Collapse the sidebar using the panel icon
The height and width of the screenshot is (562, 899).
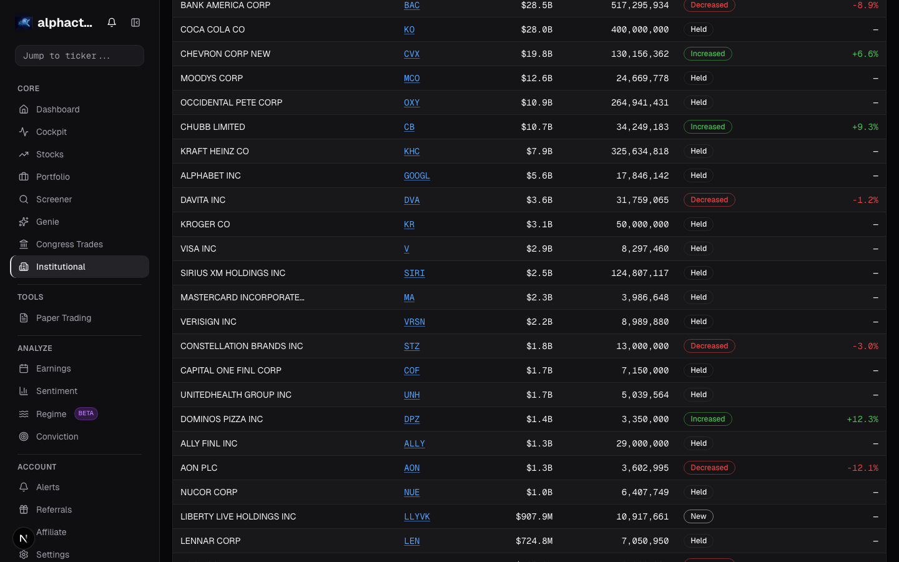[x=135, y=22]
